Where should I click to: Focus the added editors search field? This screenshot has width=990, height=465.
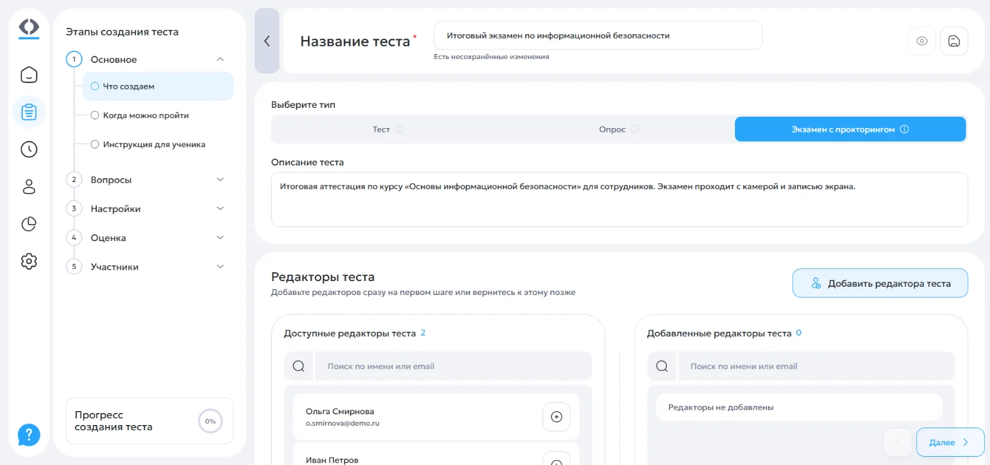[x=816, y=366]
